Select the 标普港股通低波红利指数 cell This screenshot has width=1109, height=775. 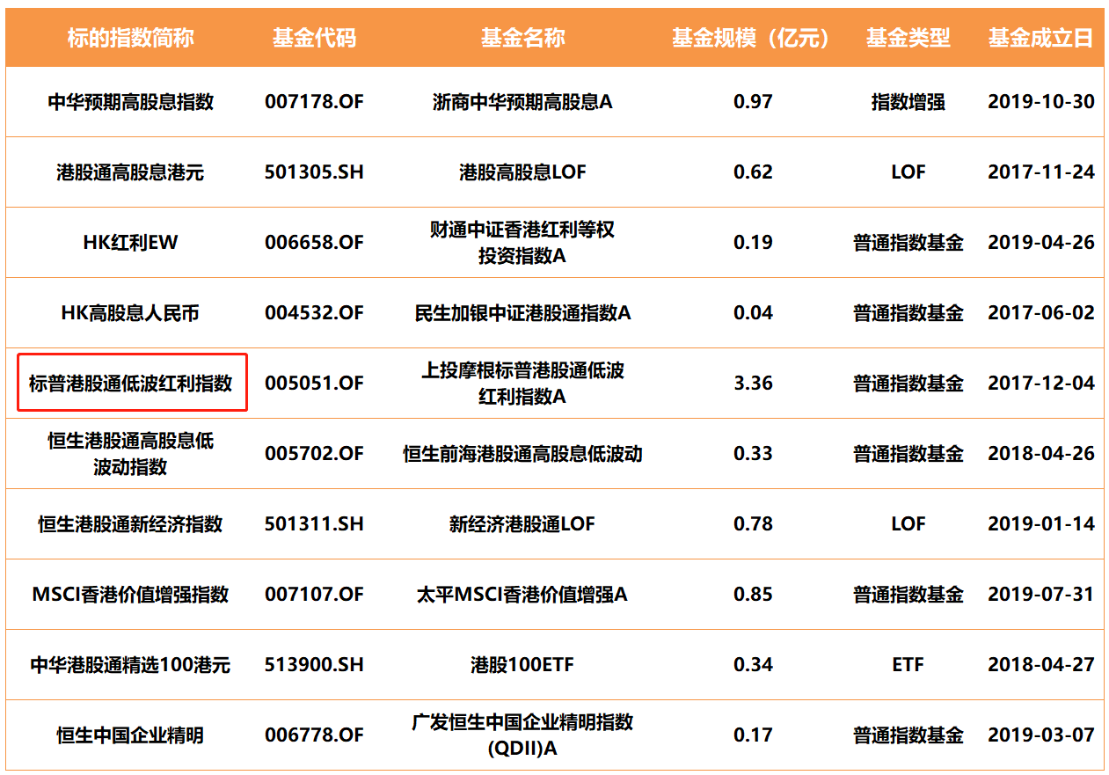click(x=131, y=384)
